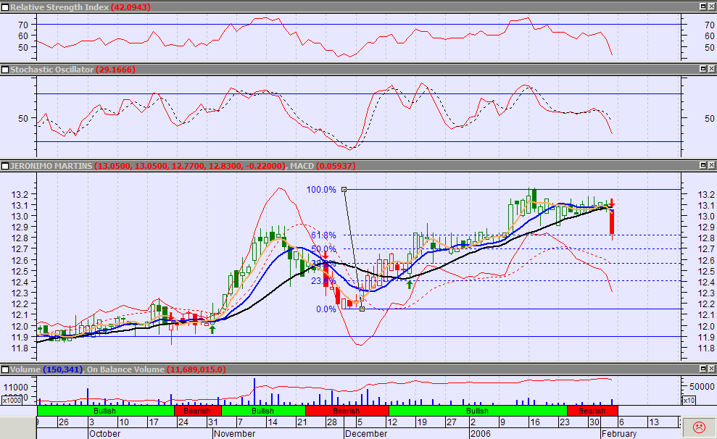Click the Stochastic Oscillator panel system icon
Viewport: 717px width, 439px height.
click(5, 70)
